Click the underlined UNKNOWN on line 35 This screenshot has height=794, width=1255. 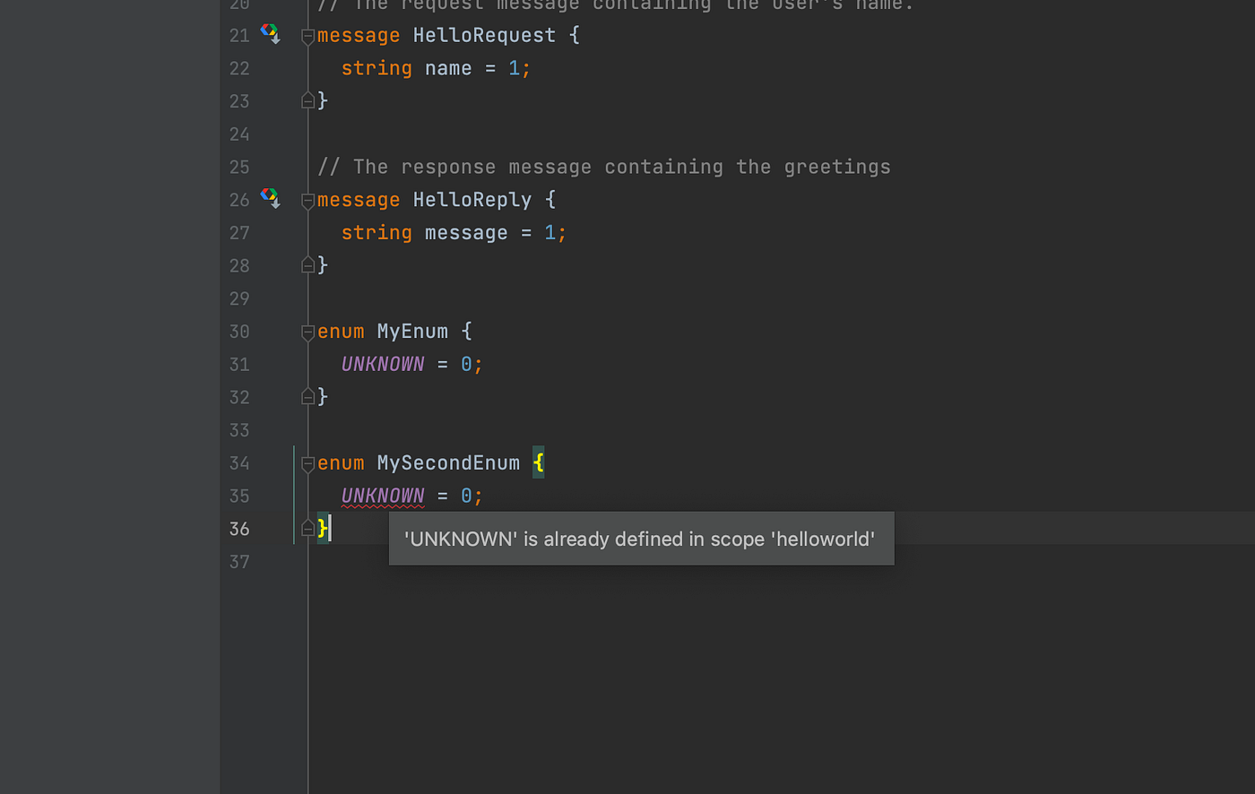(x=383, y=496)
